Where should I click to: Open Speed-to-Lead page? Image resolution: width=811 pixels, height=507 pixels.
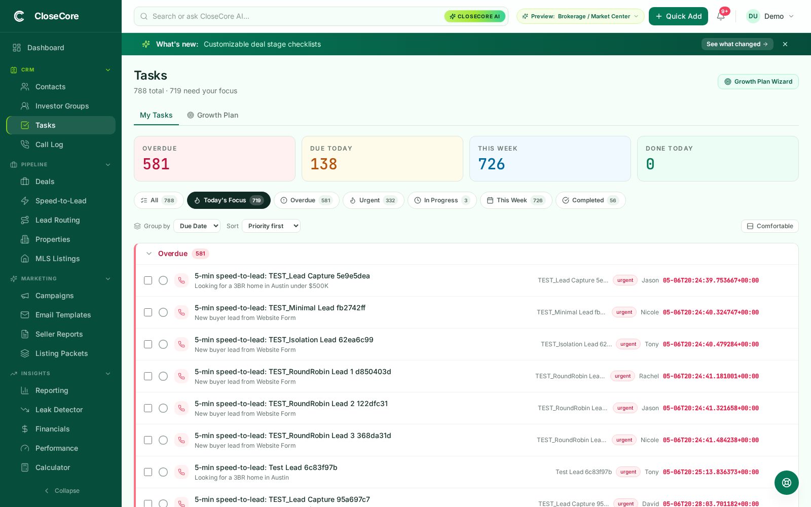coord(61,201)
